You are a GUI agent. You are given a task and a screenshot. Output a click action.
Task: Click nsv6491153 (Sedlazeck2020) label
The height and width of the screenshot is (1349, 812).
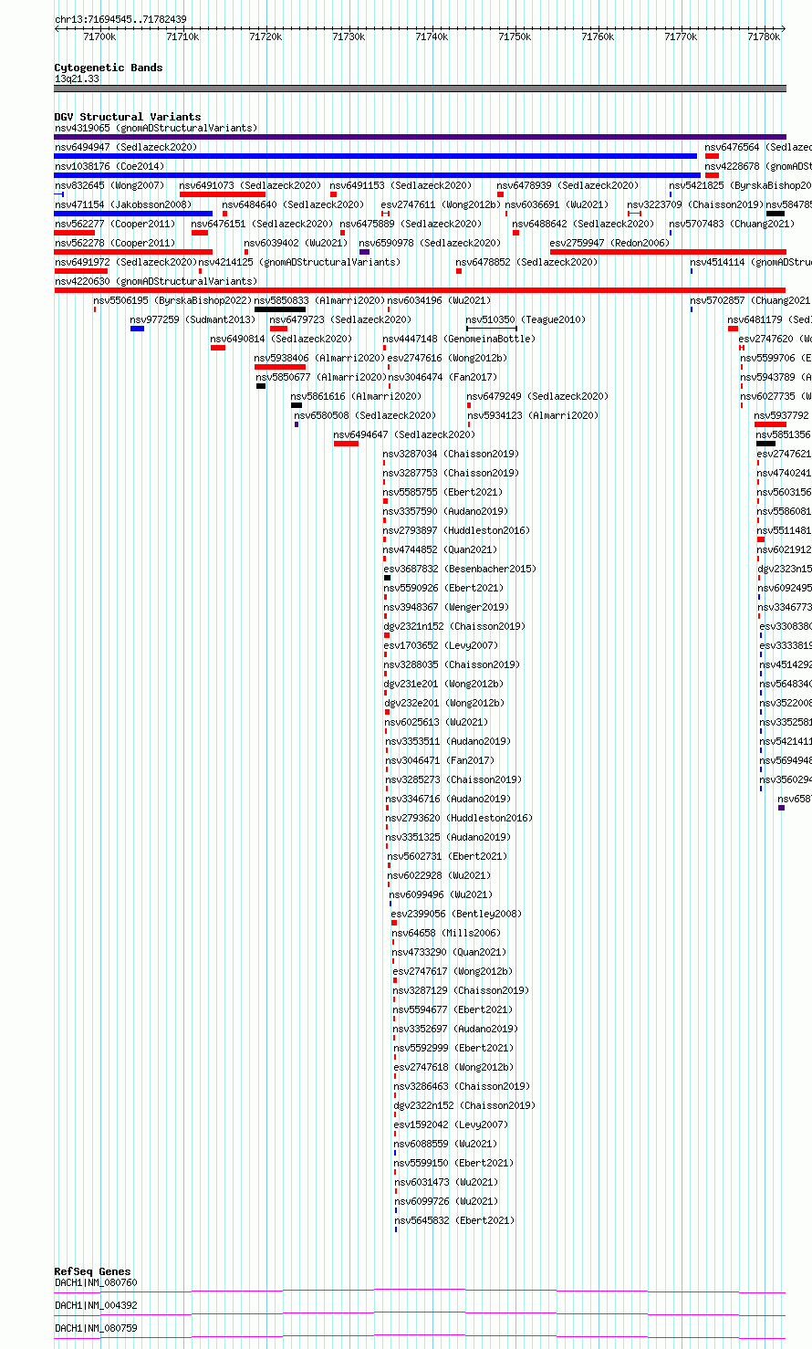pos(401,185)
